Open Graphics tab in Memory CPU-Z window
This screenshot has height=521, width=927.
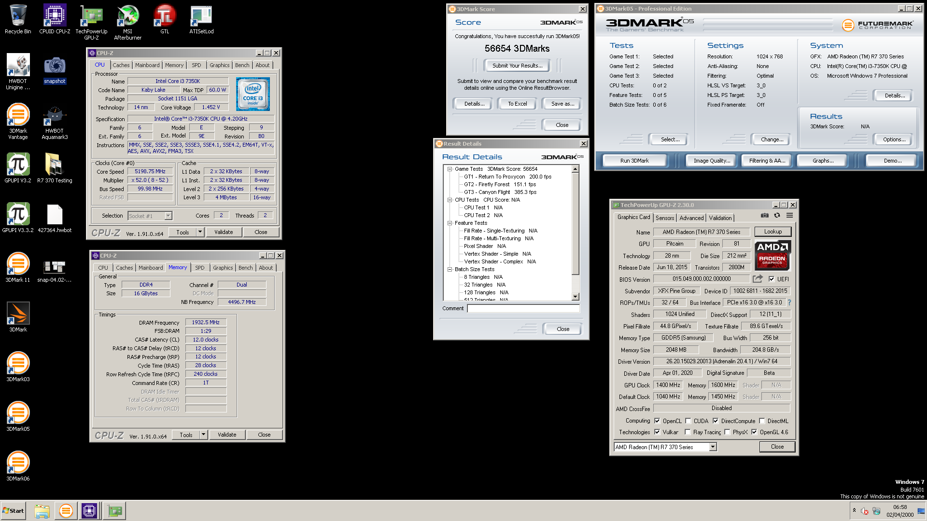tap(223, 268)
